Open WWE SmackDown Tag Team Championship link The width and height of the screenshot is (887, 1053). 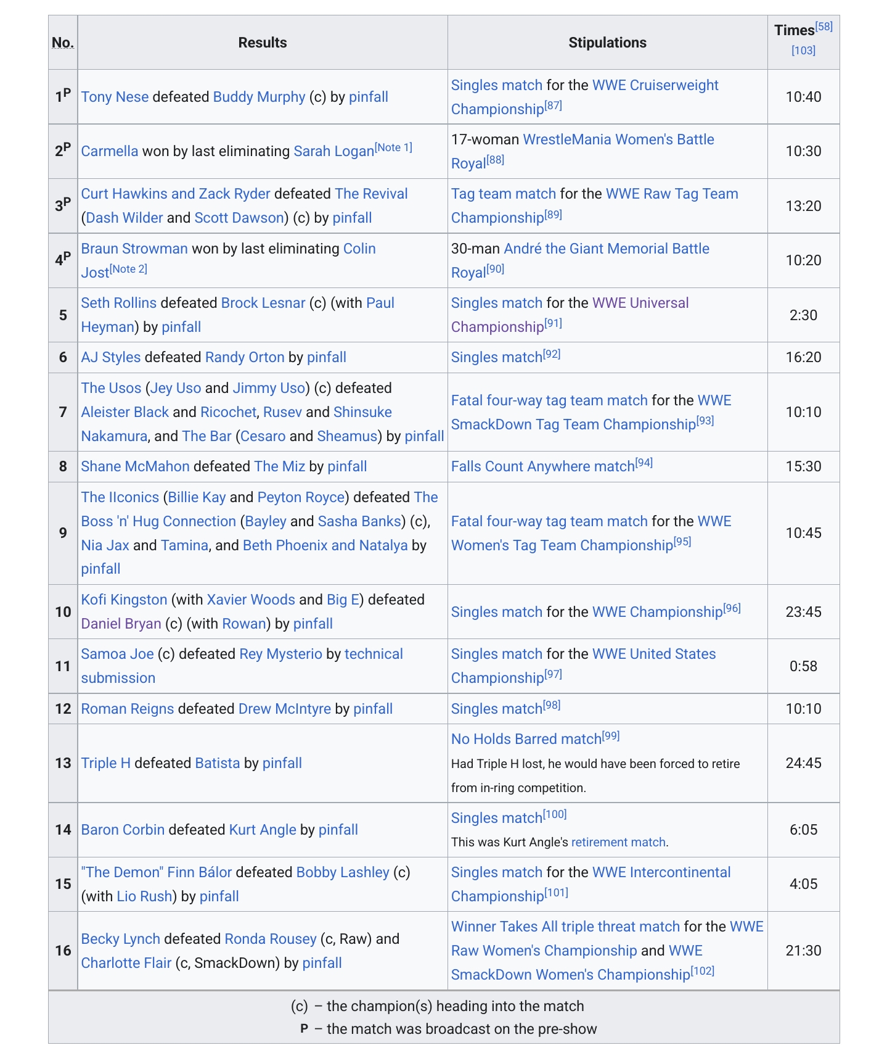pos(591,412)
